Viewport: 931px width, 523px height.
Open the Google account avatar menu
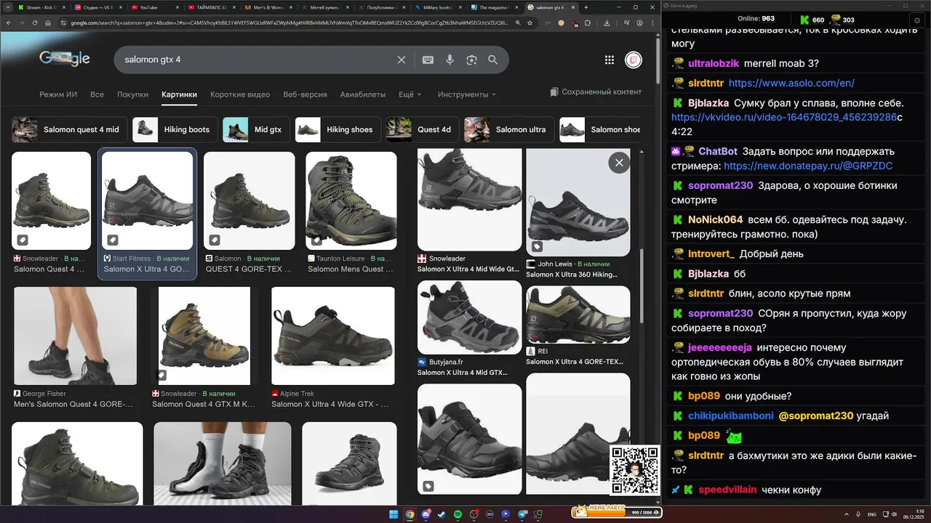click(634, 60)
